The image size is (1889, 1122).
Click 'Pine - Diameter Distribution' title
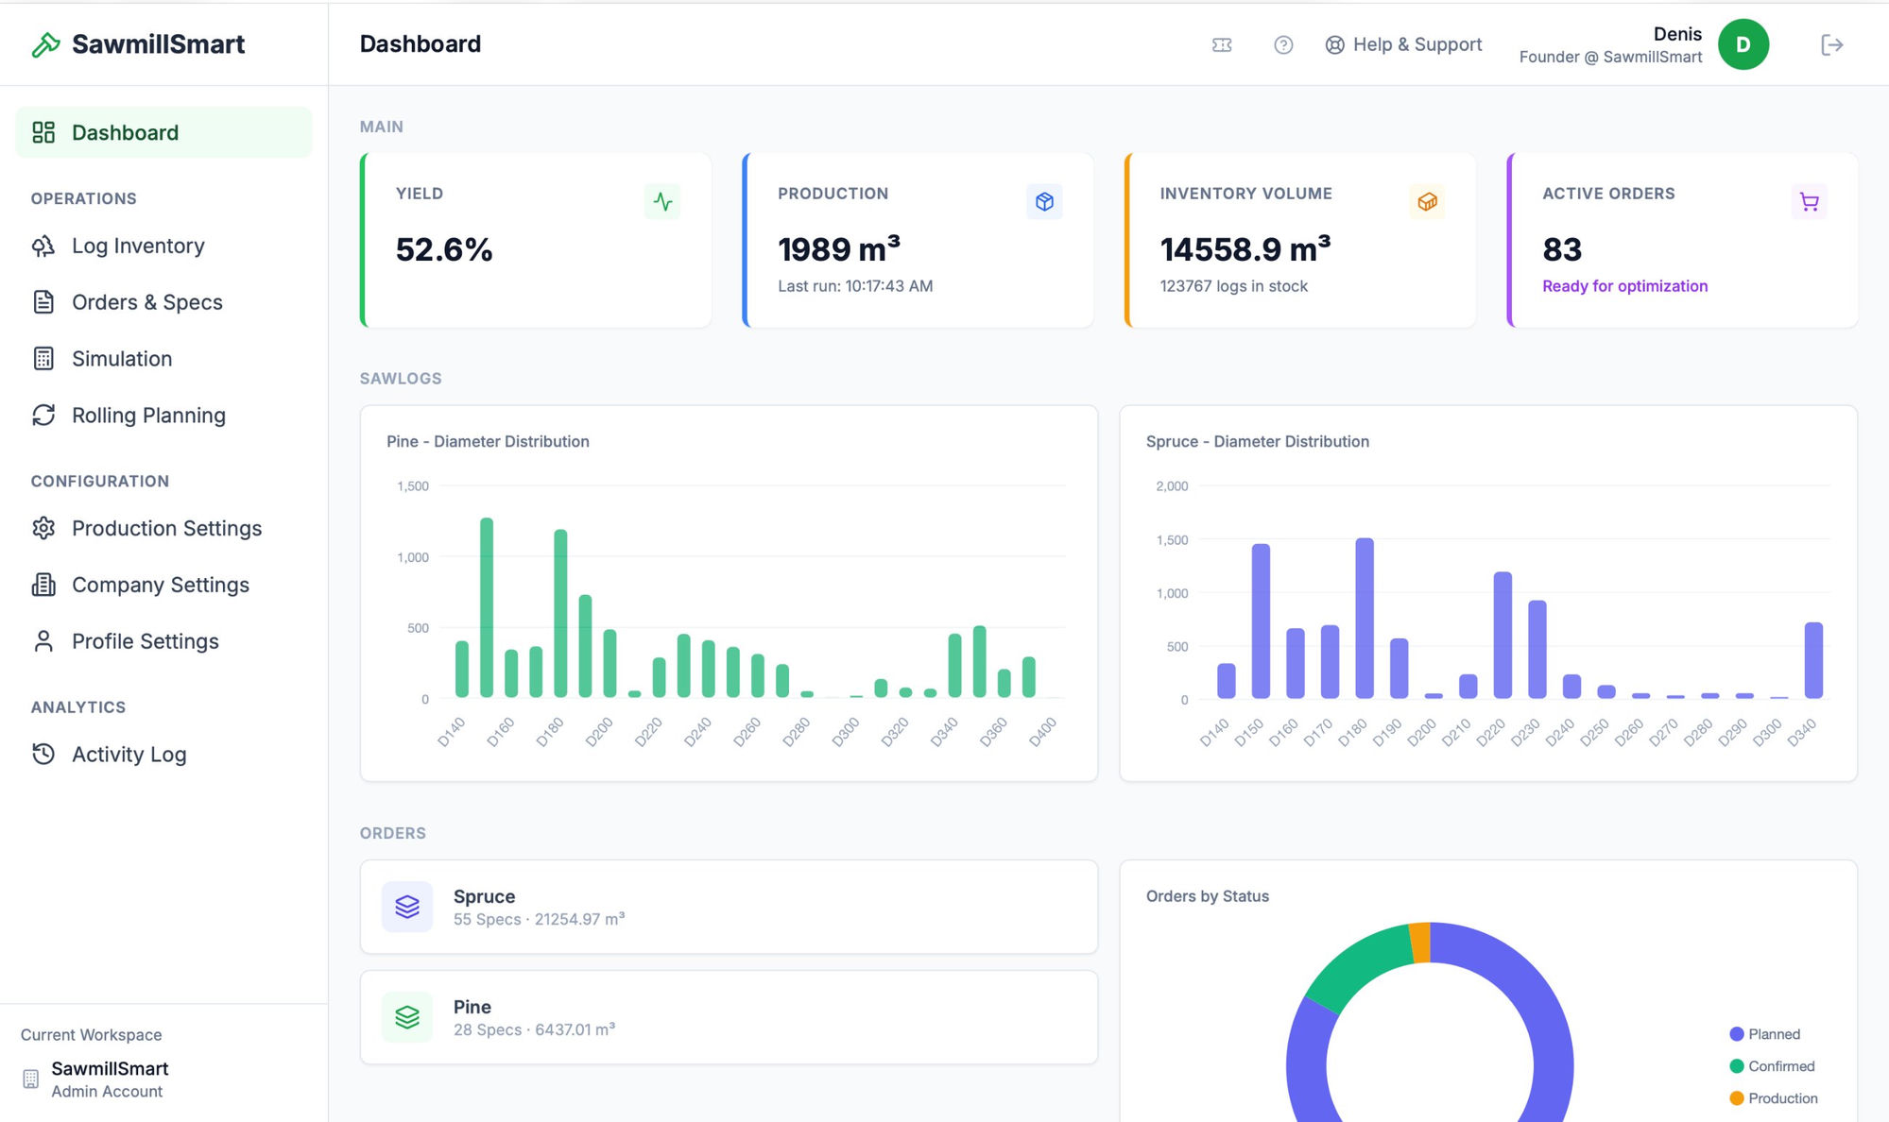[x=488, y=441]
